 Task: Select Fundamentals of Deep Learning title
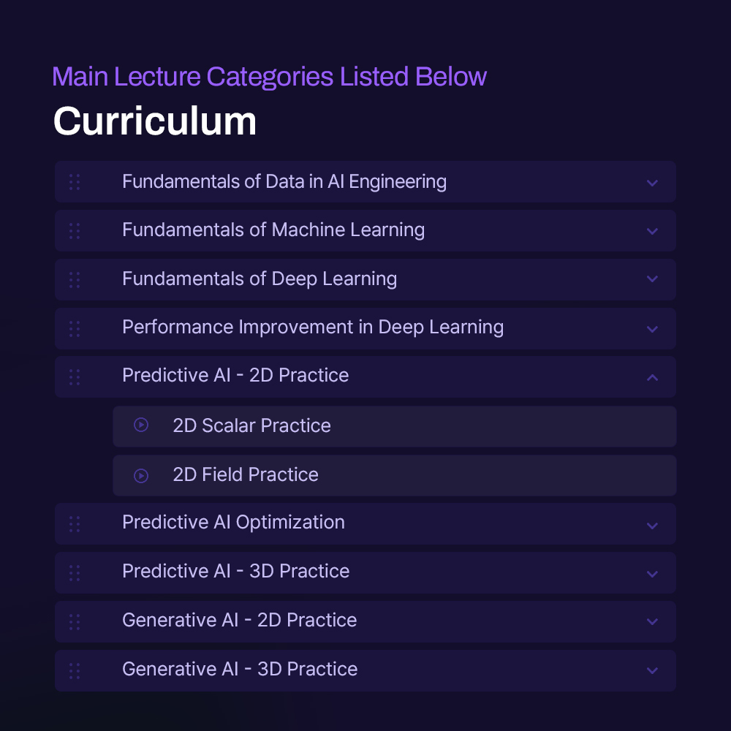[x=260, y=279]
